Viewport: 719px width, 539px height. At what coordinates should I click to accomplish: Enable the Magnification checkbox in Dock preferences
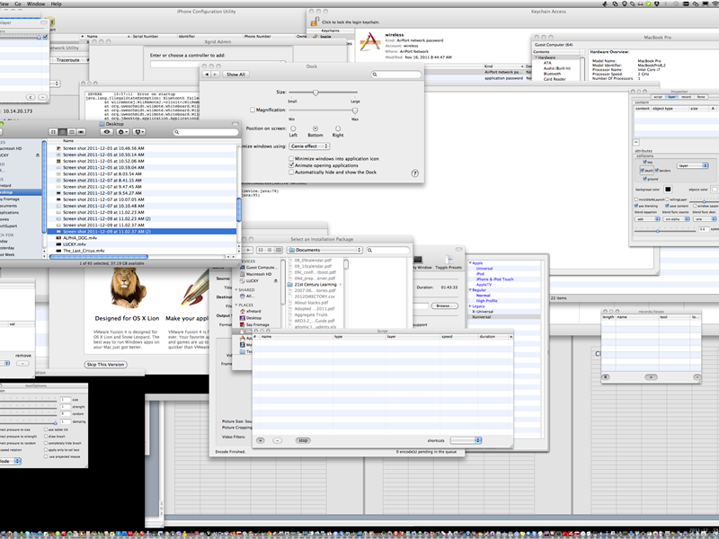253,110
